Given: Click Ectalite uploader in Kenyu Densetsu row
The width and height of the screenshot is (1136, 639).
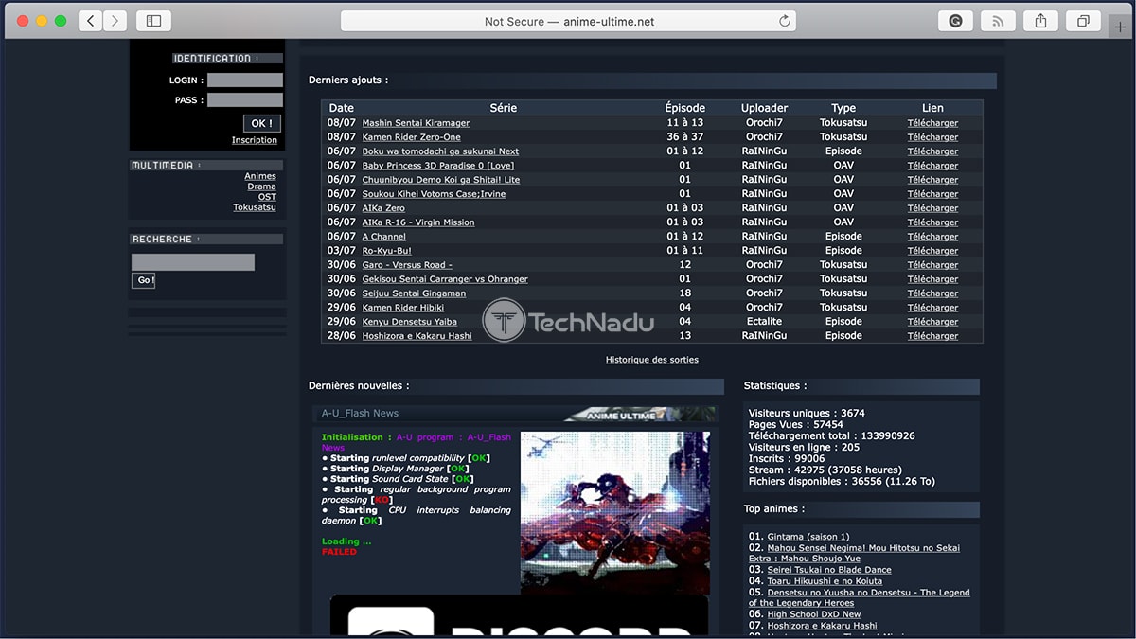Looking at the screenshot, I should (x=764, y=322).
